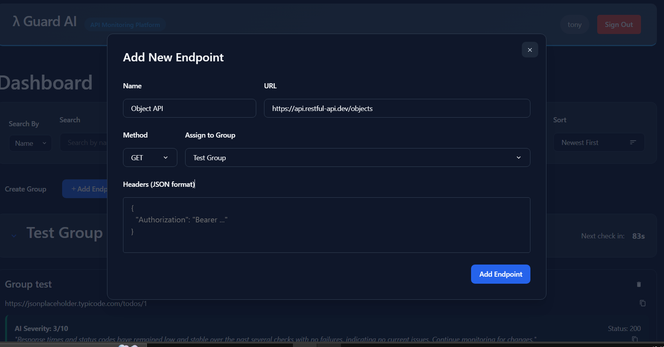Screen dimensions: 664x347
Task: Click the jsonplaceholder.typicode.com URL text
Action: tap(76, 303)
